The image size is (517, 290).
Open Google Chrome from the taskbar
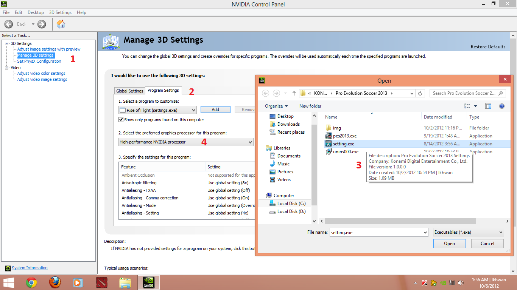coord(31,282)
